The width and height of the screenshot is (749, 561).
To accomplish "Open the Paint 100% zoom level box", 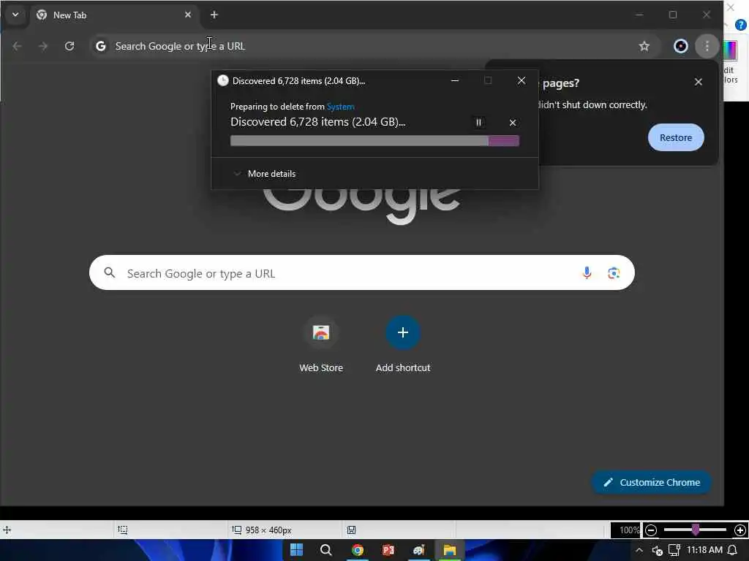I will 626,530.
